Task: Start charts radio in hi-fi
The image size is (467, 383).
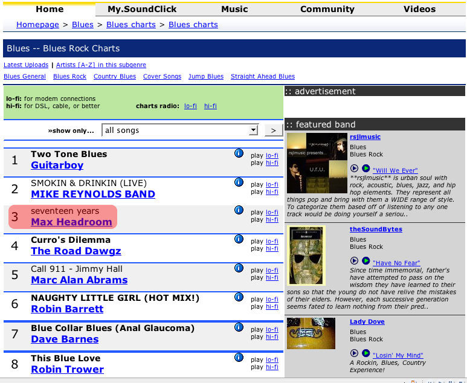Action: point(210,106)
